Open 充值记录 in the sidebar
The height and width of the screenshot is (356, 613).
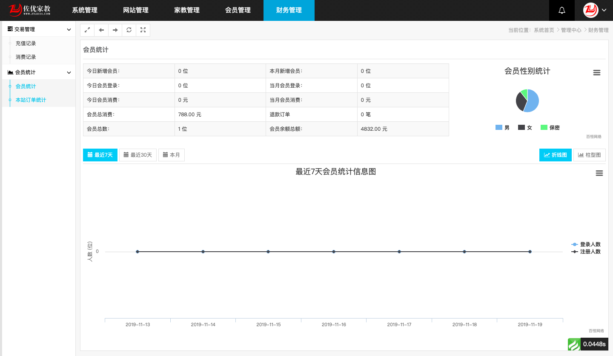[26, 43]
